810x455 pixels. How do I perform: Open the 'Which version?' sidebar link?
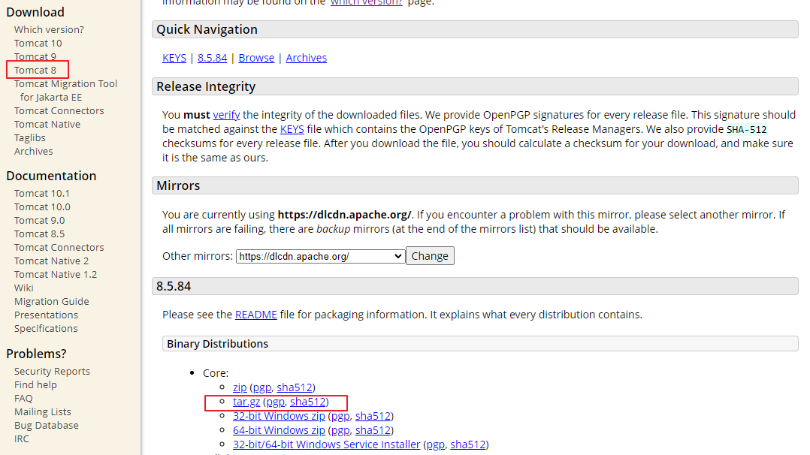[x=49, y=29]
